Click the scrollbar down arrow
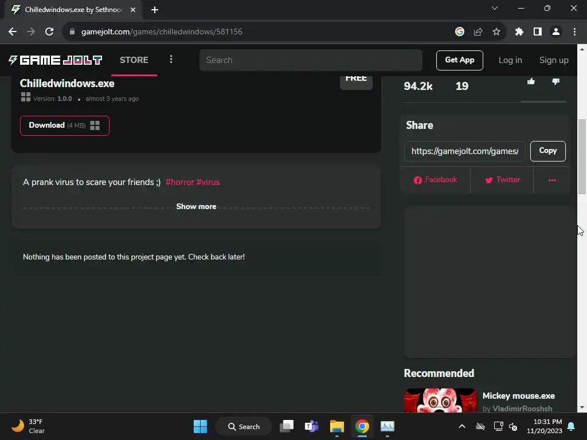 [x=582, y=407]
